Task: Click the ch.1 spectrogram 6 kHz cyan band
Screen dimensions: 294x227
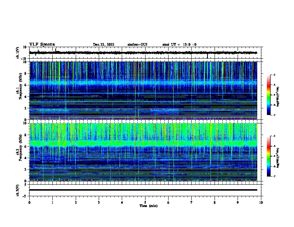Action: [143, 83]
